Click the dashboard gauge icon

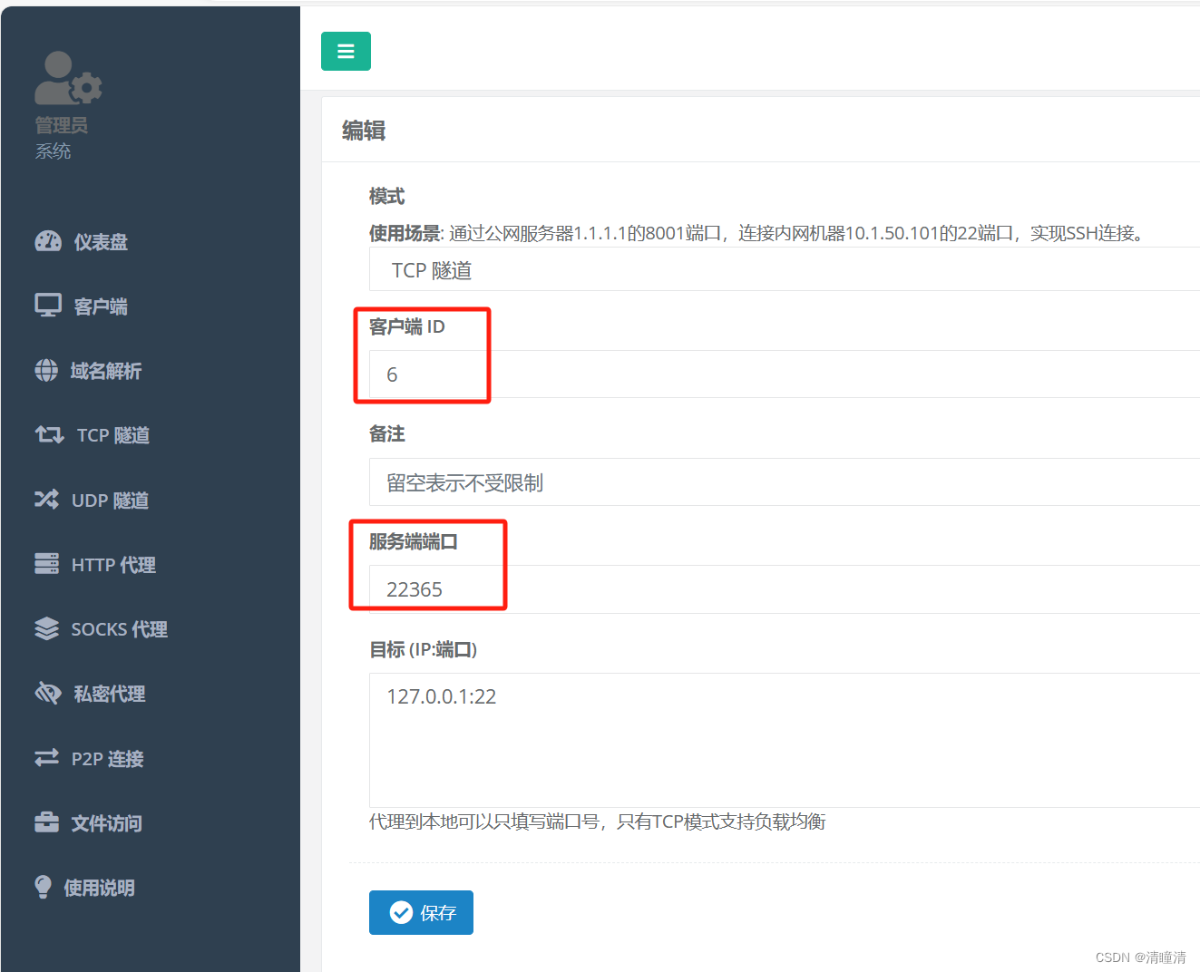point(48,241)
